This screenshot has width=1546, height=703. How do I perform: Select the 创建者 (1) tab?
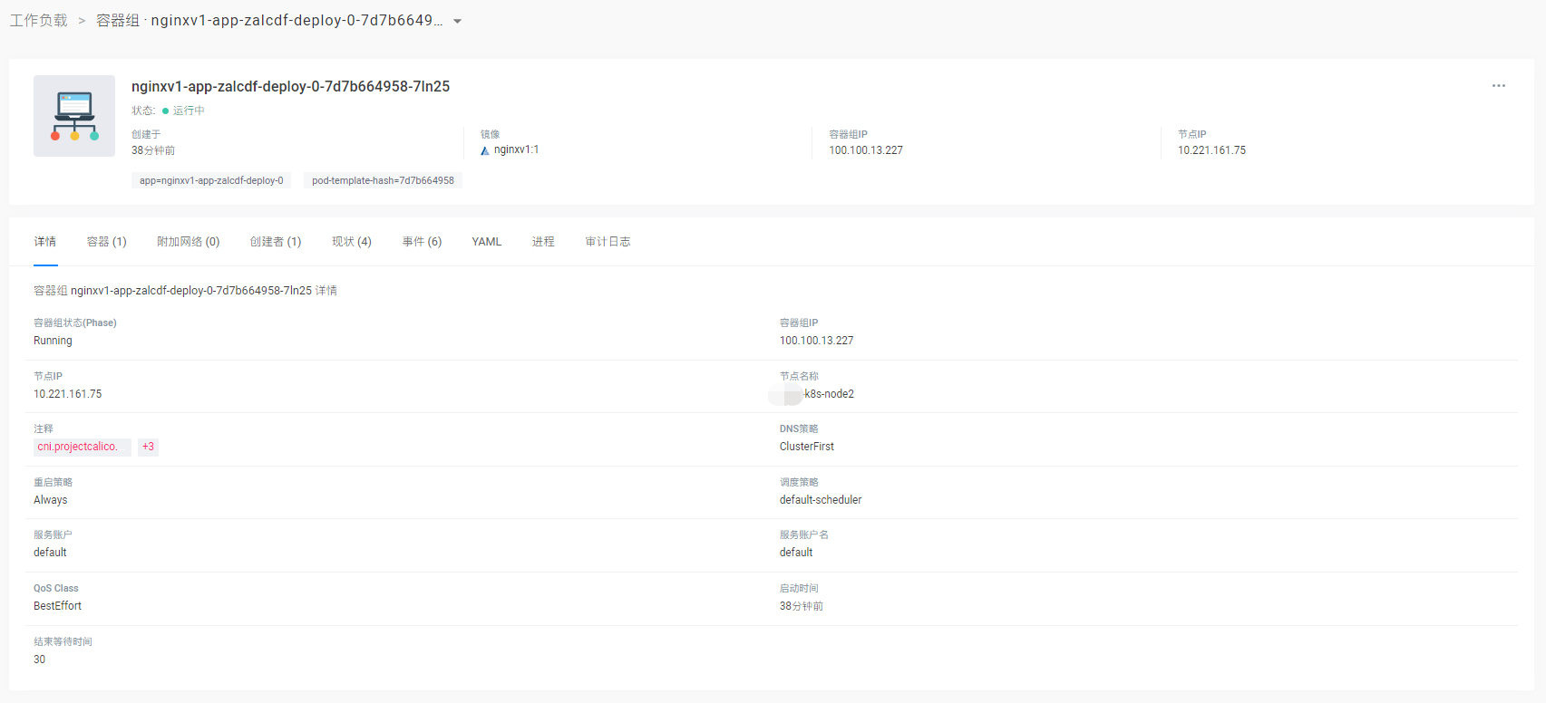pos(275,242)
